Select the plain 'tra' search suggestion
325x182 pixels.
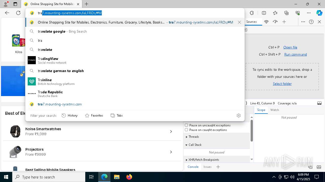point(135,40)
